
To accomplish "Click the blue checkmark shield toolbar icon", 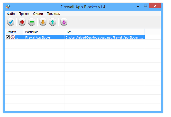I will click(10, 22).
